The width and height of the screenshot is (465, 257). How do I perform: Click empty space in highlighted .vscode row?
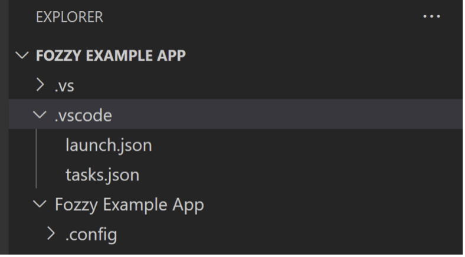(x=284, y=114)
